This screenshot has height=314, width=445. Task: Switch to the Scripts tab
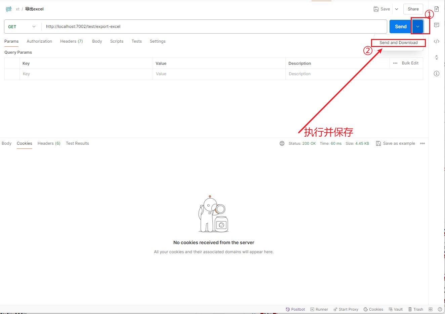tap(117, 41)
